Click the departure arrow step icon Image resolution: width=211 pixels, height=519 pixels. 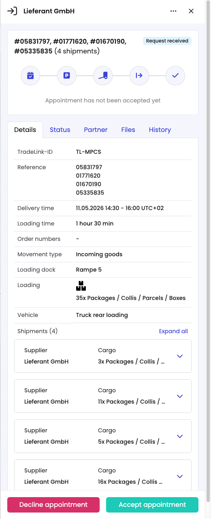pyautogui.click(x=139, y=75)
